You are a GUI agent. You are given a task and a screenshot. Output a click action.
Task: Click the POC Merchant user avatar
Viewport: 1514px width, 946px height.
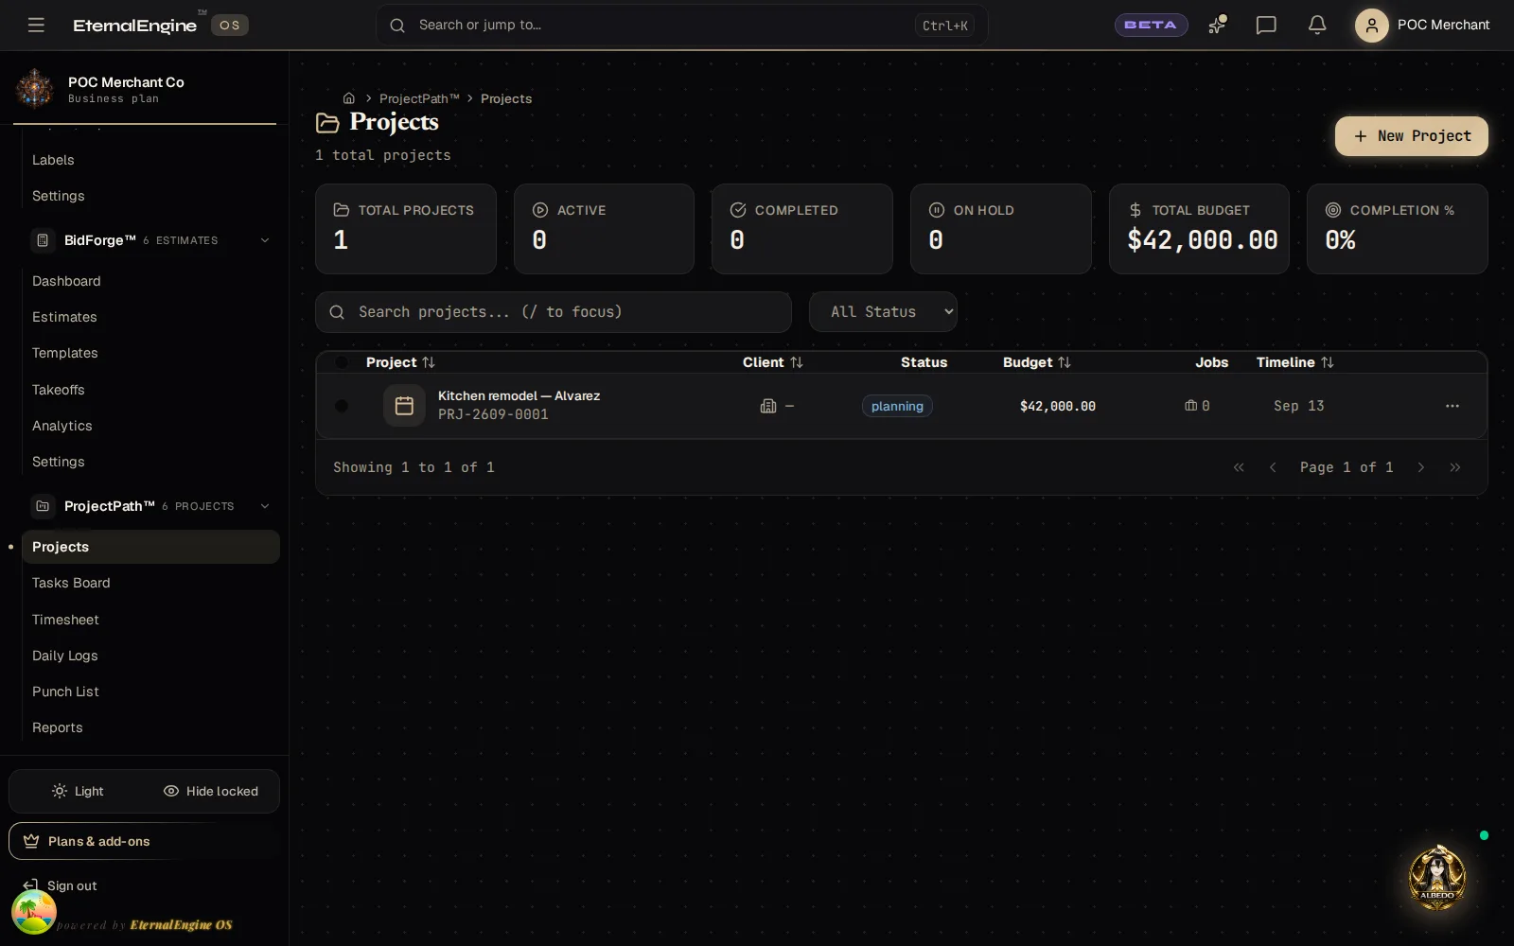(x=1371, y=25)
